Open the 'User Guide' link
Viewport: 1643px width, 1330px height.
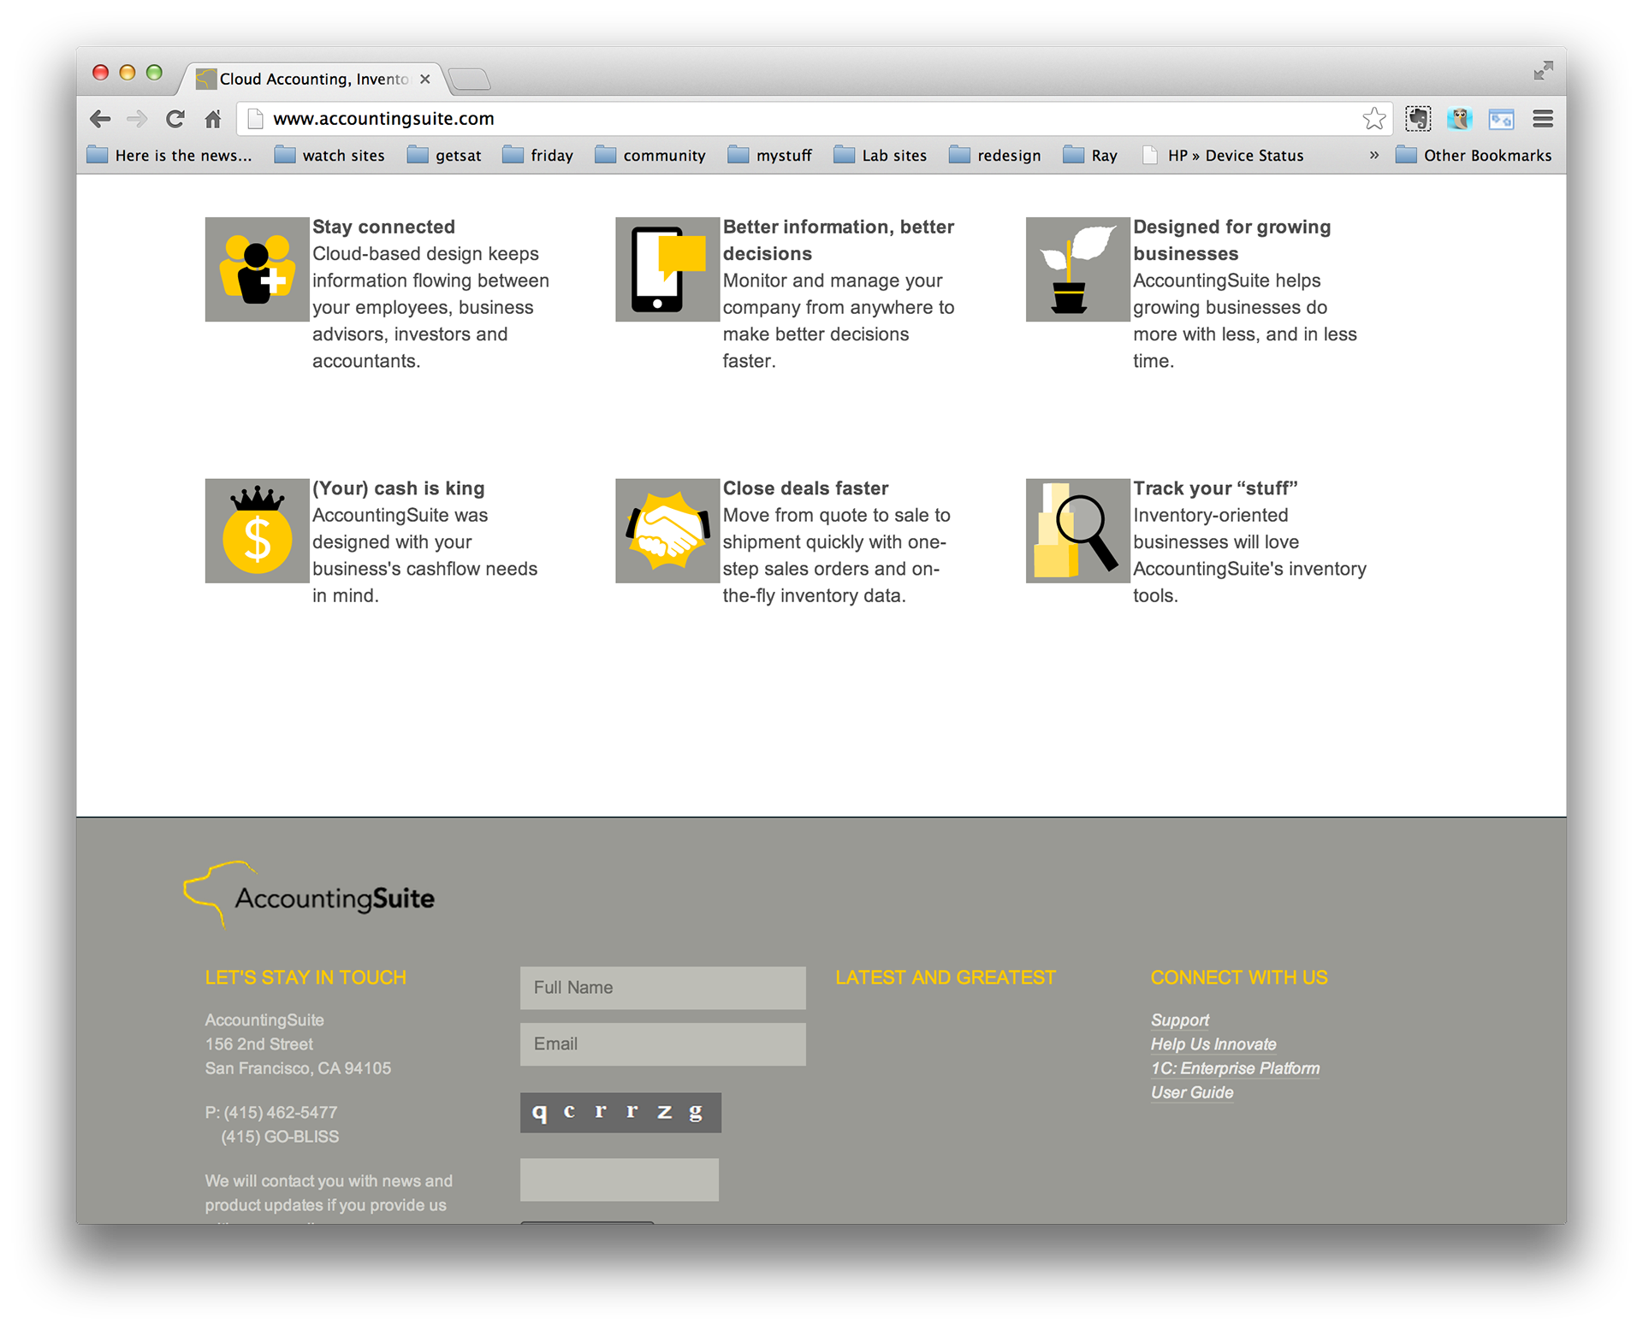(1192, 1092)
